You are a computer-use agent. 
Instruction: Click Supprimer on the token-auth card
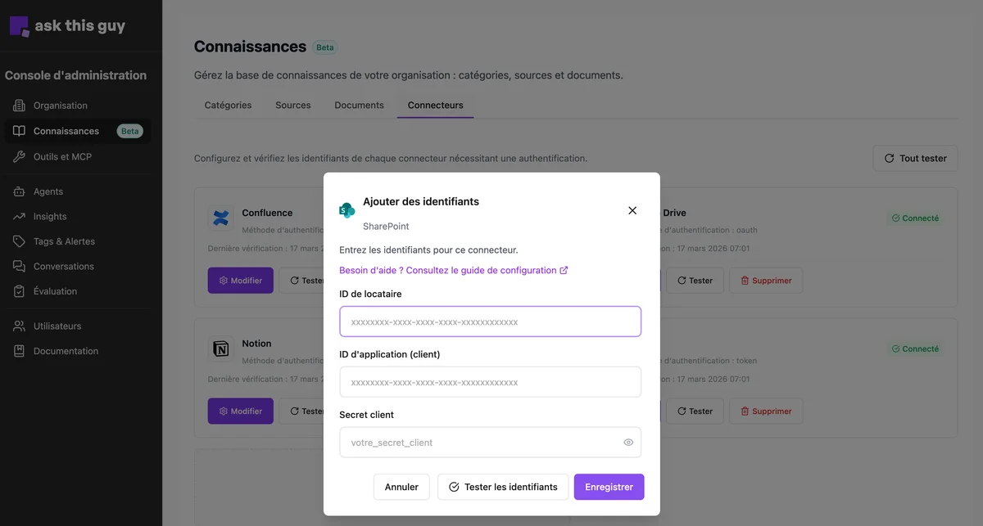click(x=766, y=411)
